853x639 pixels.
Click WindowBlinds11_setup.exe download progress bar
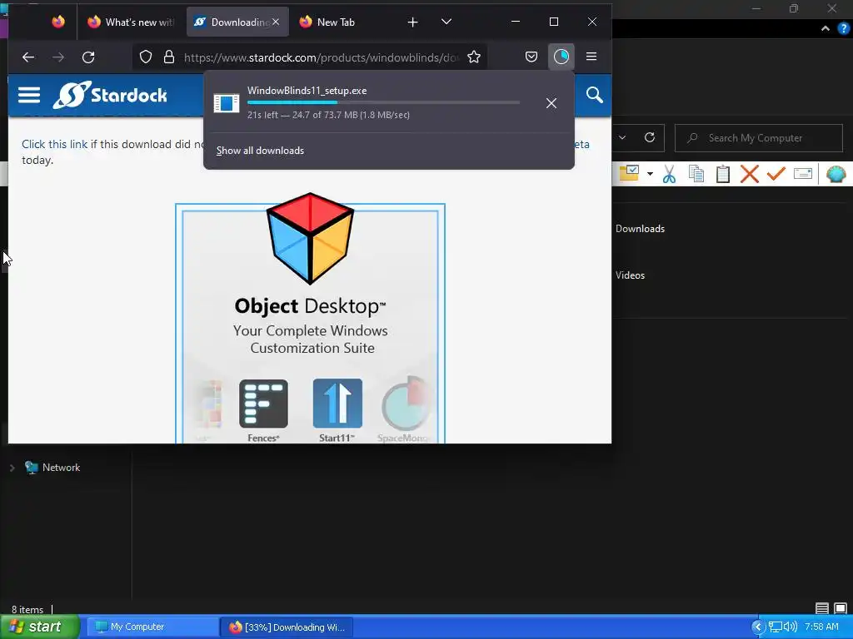[383, 102]
